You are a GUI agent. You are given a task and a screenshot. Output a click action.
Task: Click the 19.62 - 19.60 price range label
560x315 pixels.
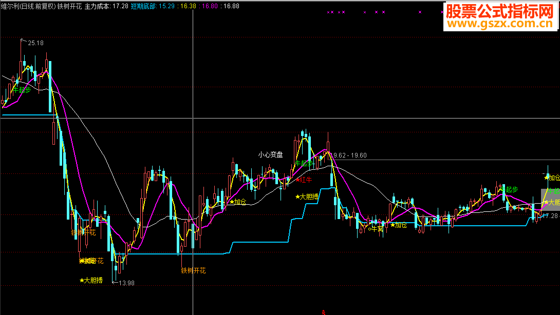[349, 155]
